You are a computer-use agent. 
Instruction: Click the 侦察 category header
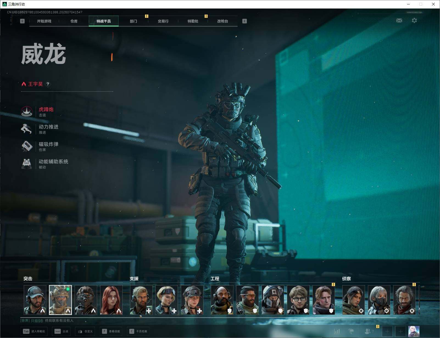(346, 278)
